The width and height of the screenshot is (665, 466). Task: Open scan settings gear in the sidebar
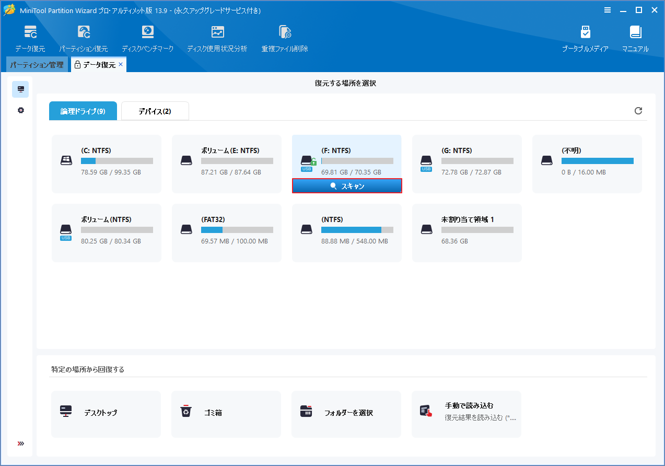(21, 110)
